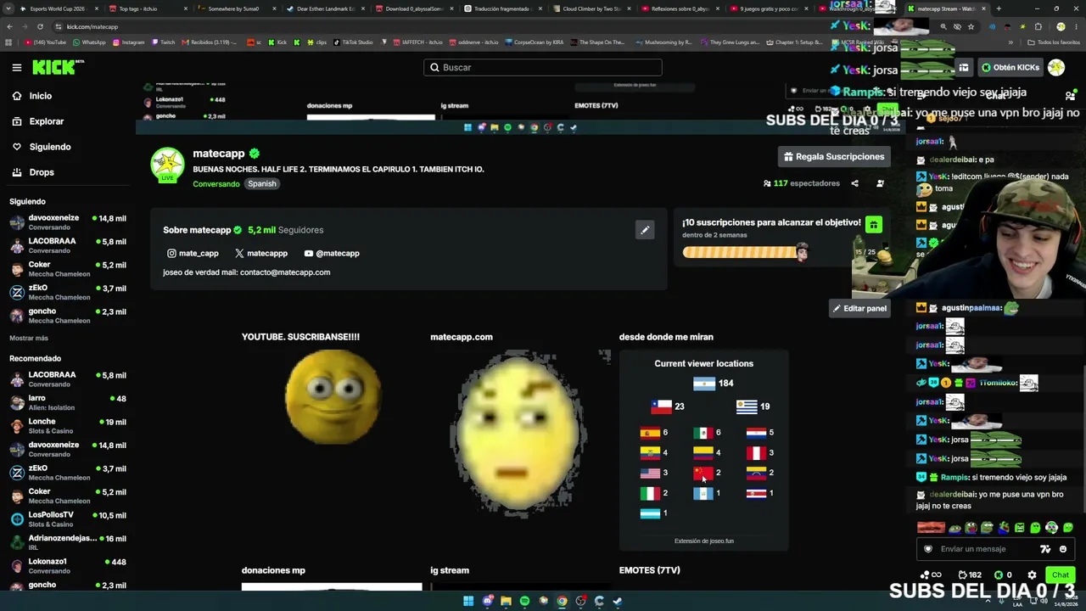1086x611 pixels.
Task: Open profile avatar menu in top bar
Action: [1056, 67]
